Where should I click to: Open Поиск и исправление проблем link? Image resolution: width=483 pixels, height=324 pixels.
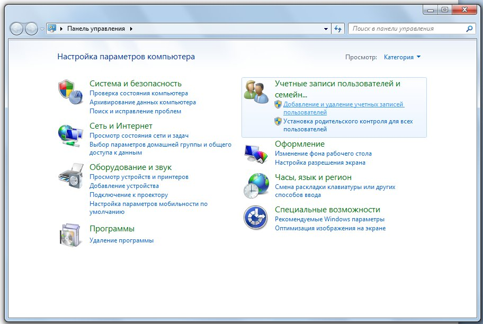135,111
